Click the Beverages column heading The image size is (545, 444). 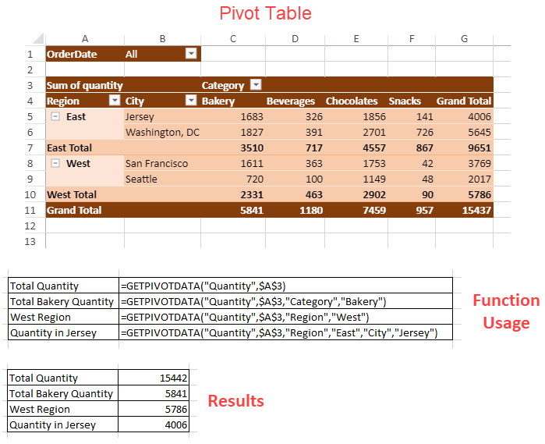295,101
